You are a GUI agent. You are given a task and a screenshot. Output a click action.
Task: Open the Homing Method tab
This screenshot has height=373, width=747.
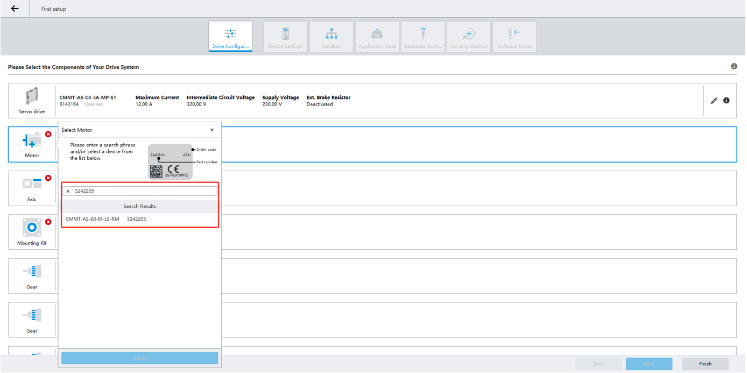468,37
